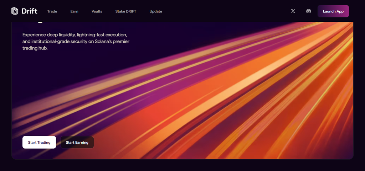Open the Discord community icon
Screen dimensions: 365x171
(x=308, y=11)
